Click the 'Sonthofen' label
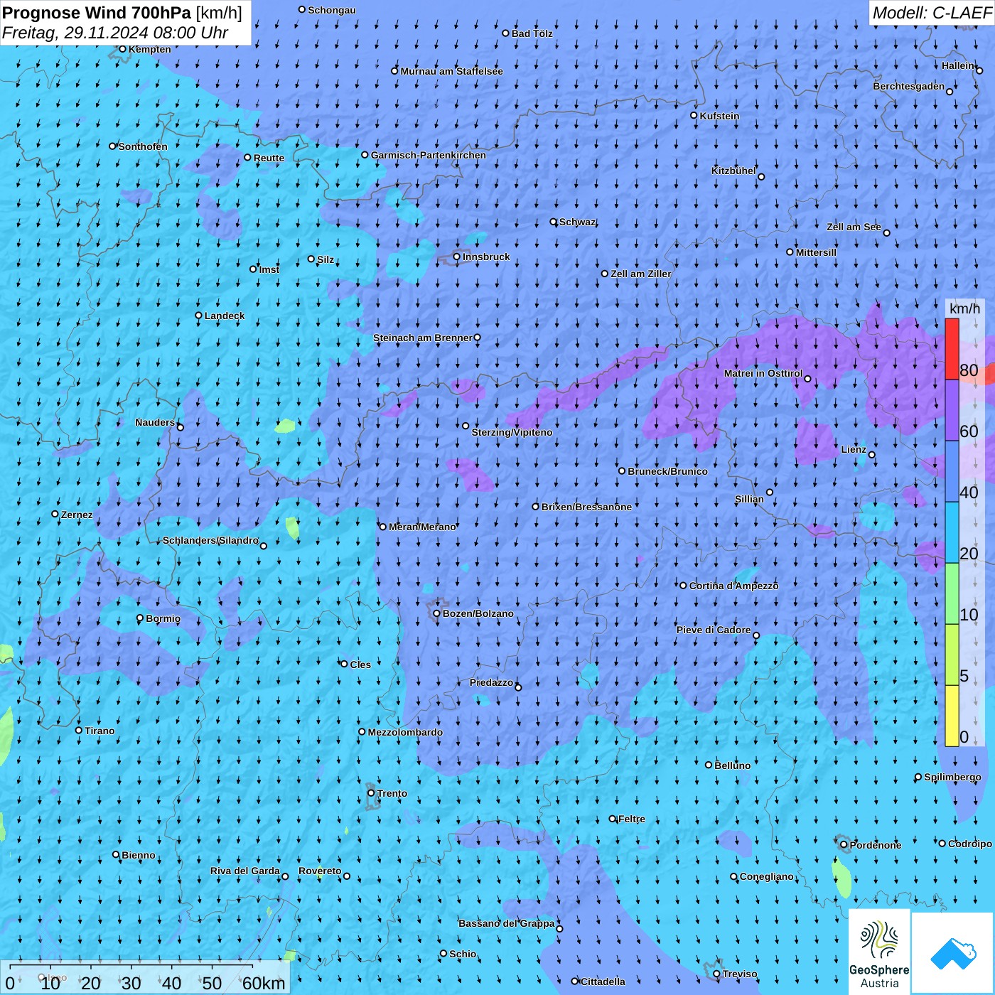The width and height of the screenshot is (995, 995). coord(143,146)
